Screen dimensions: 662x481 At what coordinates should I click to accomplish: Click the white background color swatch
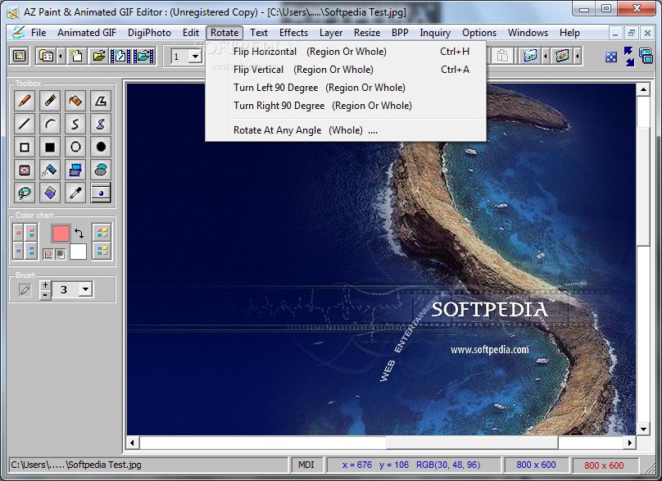click(78, 252)
